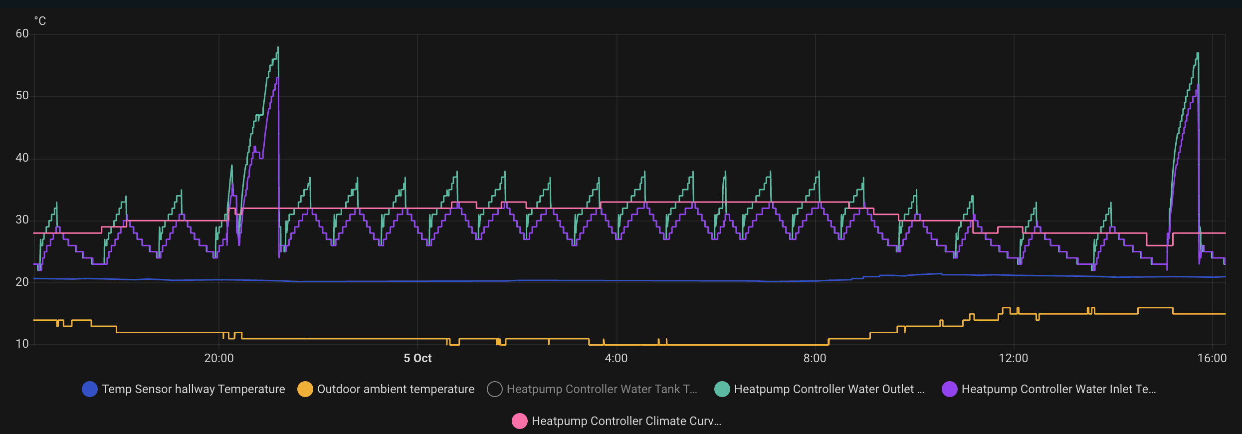Click the 12:00 time axis label
1242x434 pixels.
pyautogui.click(x=1013, y=358)
